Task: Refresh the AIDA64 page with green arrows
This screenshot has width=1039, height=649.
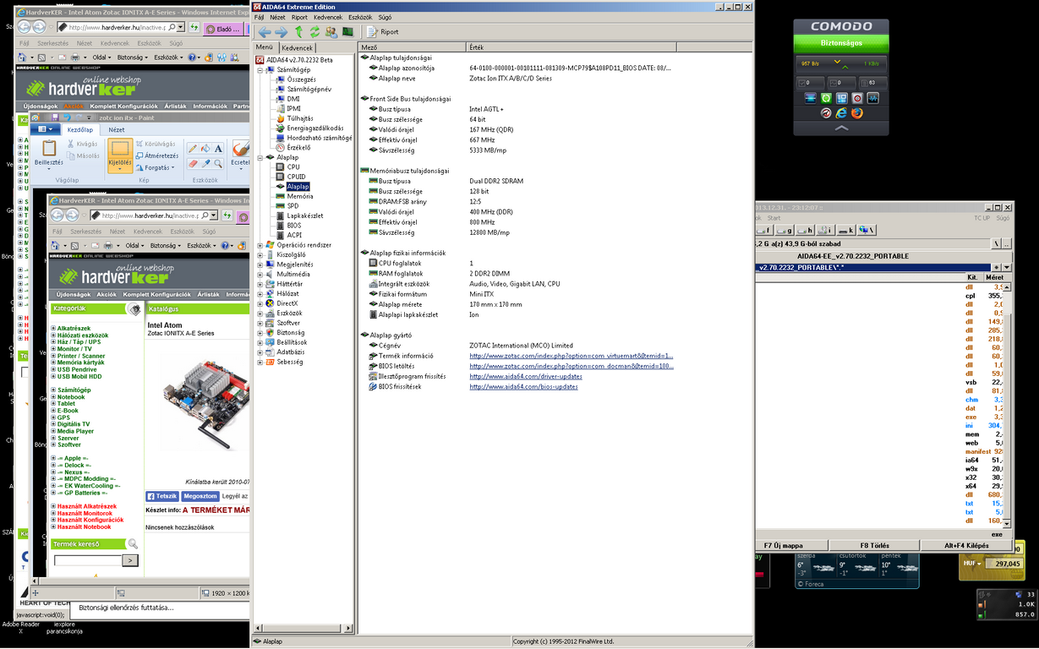Action: (x=314, y=32)
